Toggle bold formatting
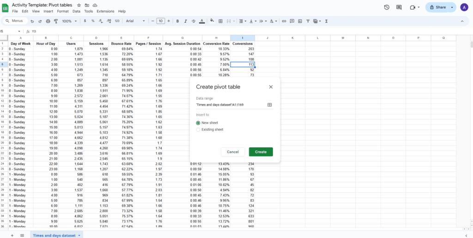Viewport: 473px width, 238px height. [x=178, y=21]
